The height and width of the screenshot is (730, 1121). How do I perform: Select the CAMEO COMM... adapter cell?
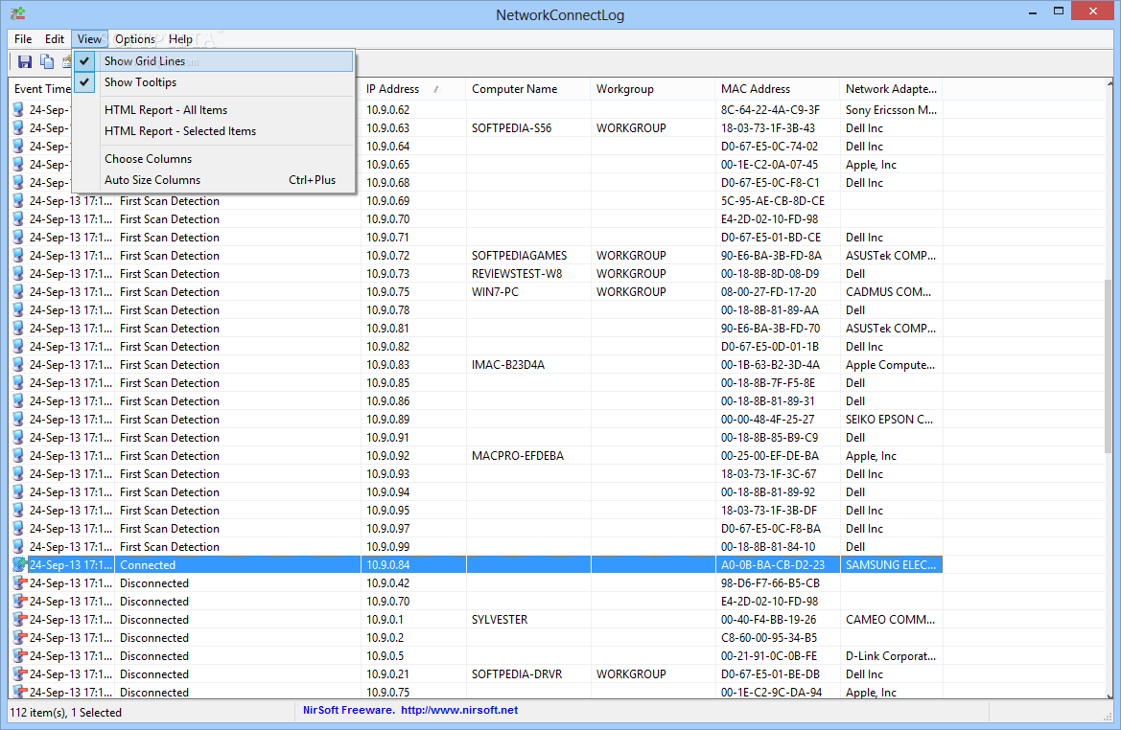(890, 620)
